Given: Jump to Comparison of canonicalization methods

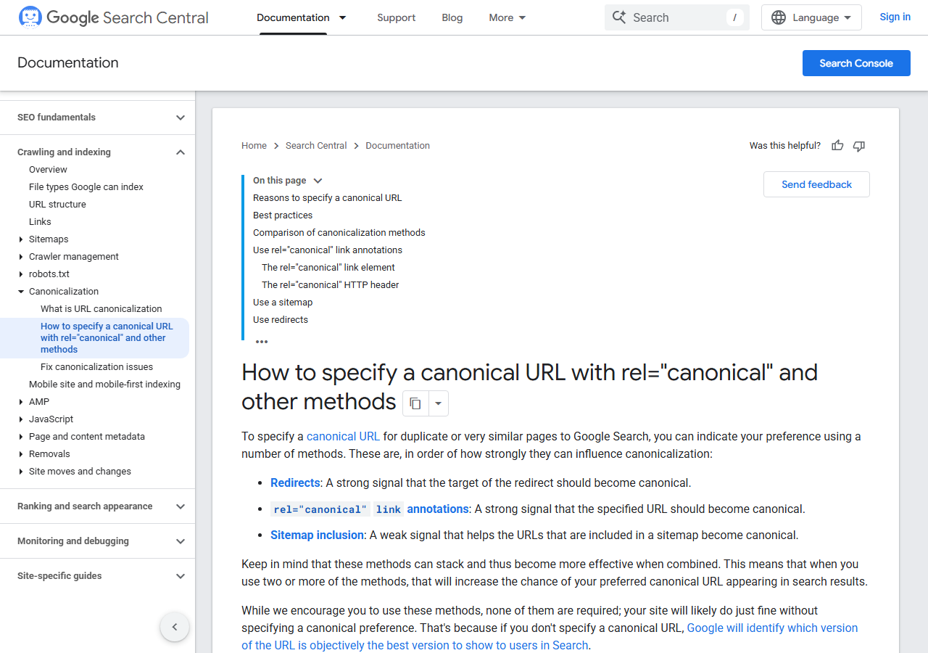Looking at the screenshot, I should [339, 233].
